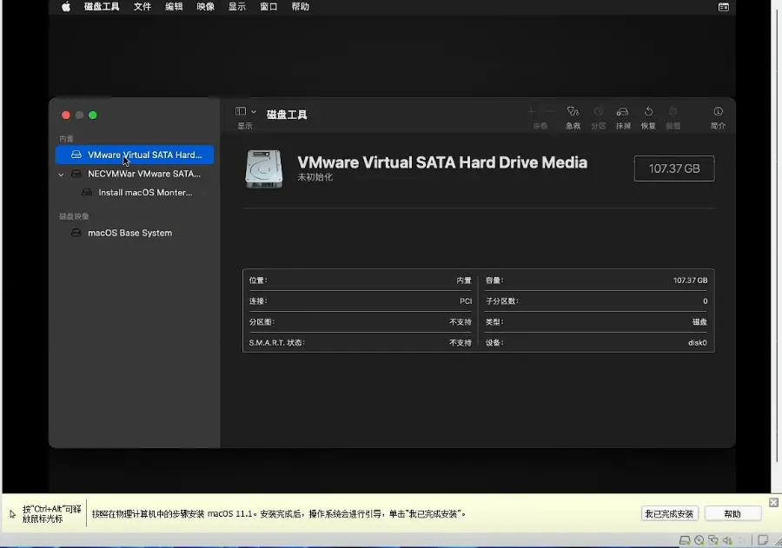Screen dimensions: 782x548
Task: Click the 帮助 button in VMware bar
Action: tap(732, 513)
